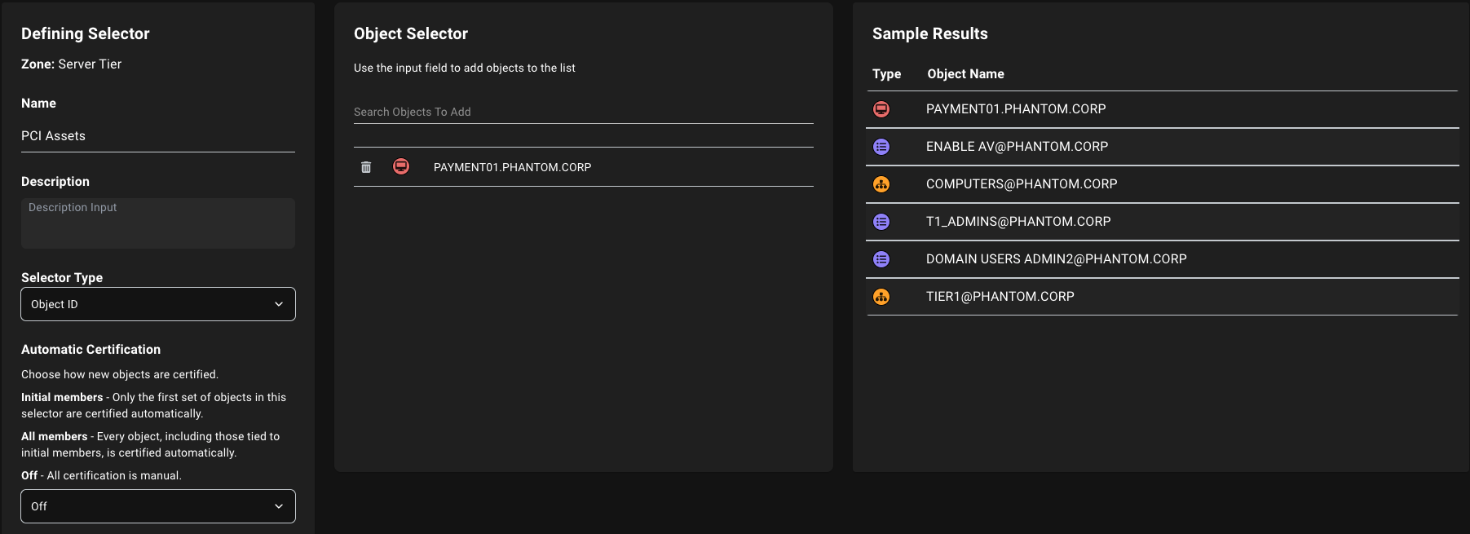Select ENABLE AV@PHANTOM.CORP result row

click(1163, 147)
